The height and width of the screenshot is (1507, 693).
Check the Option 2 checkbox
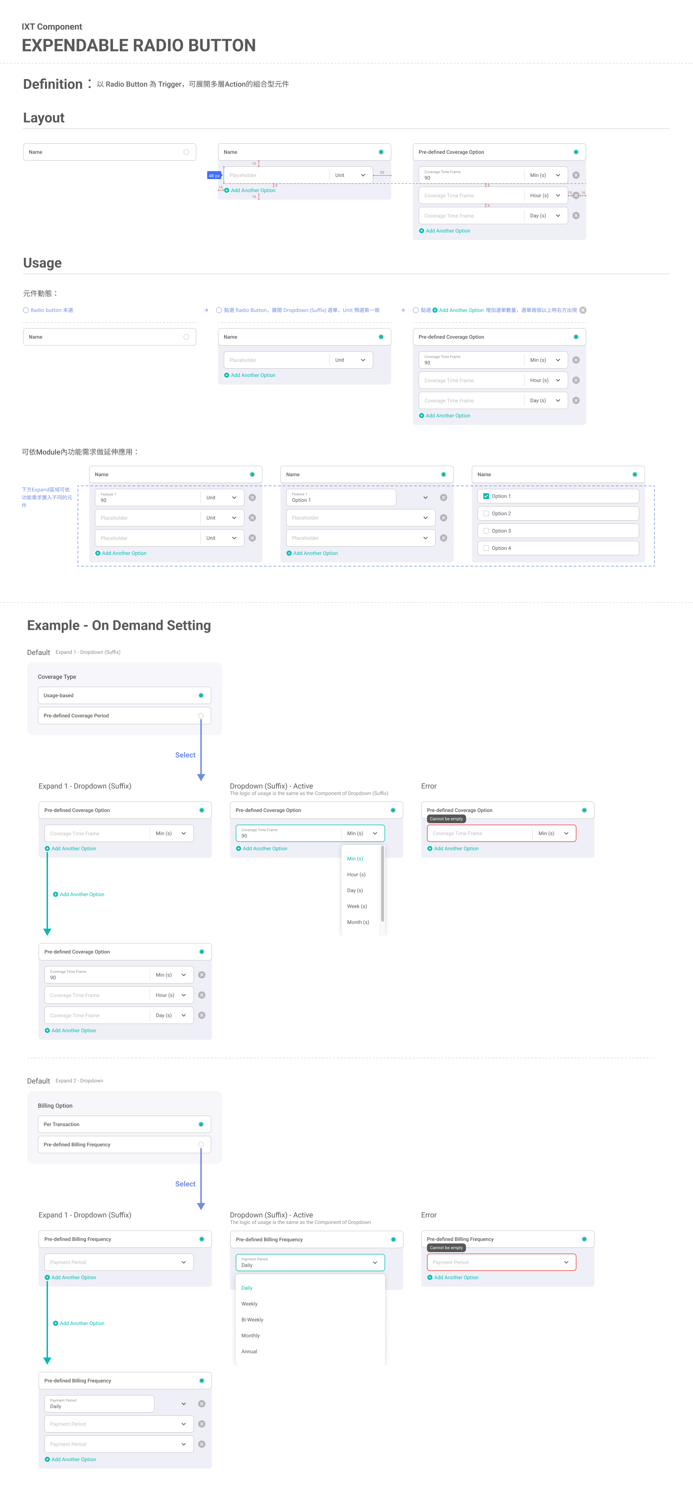(486, 514)
